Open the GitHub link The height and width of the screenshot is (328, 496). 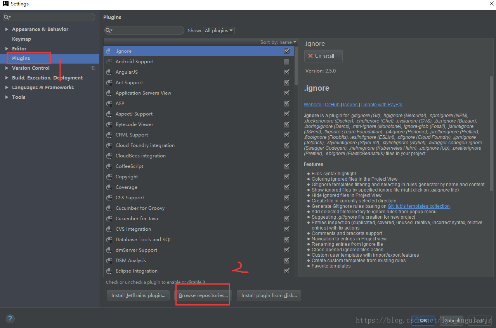point(332,105)
